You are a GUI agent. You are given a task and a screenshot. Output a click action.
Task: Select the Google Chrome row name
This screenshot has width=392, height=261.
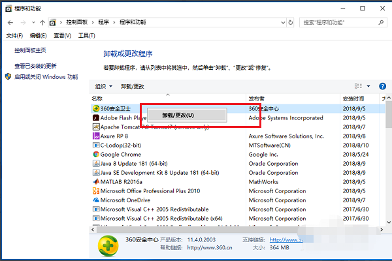[x=121, y=155]
